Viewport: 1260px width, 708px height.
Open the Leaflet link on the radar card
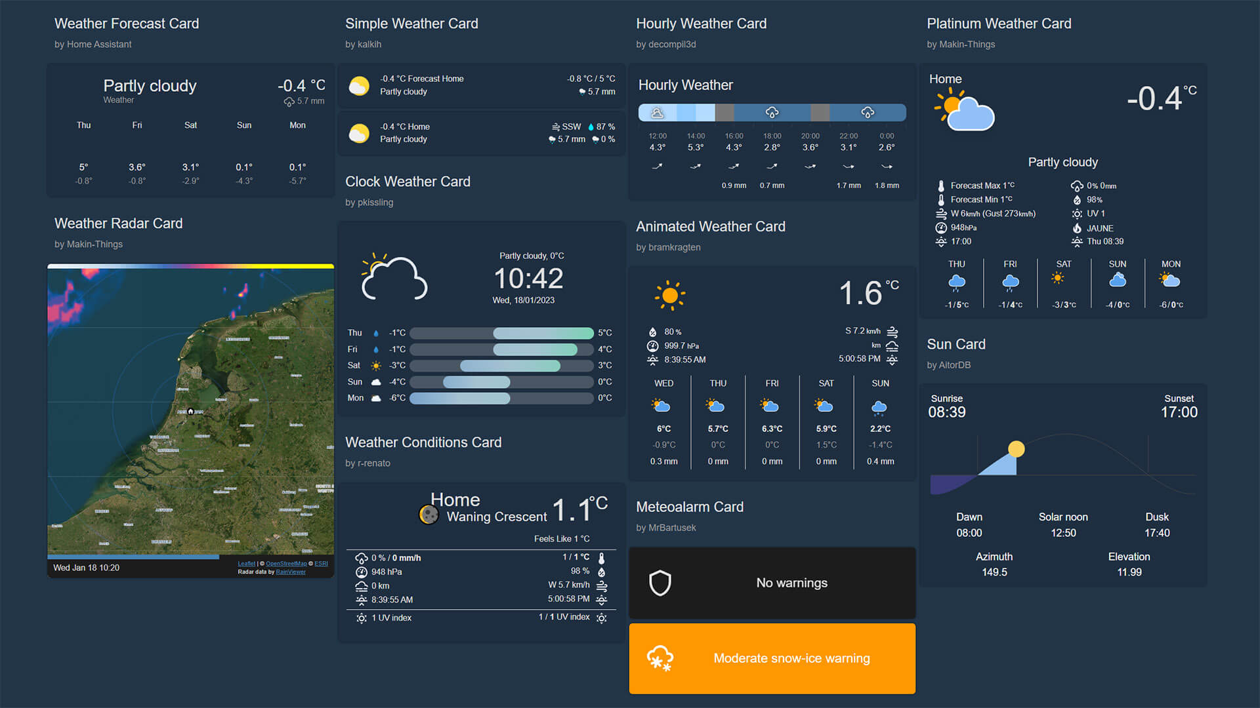coord(247,563)
